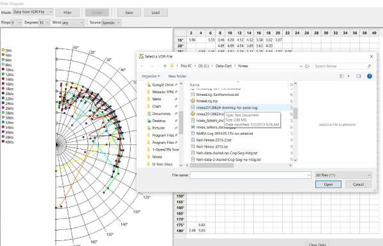Open the Rings dropdown
This screenshot has width=383, height=246.
[x=17, y=22]
